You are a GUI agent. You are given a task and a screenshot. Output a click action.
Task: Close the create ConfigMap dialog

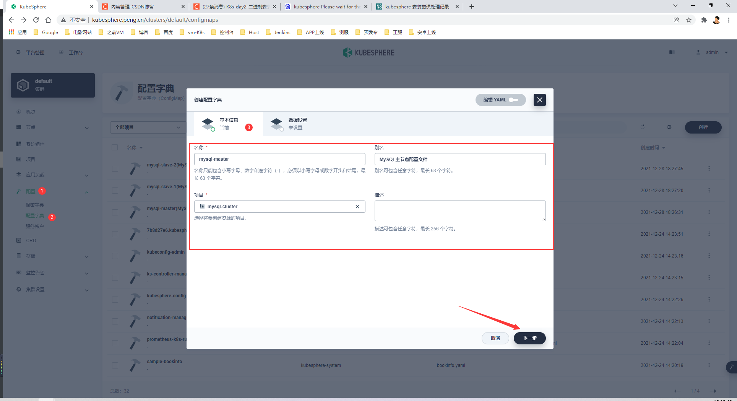pyautogui.click(x=539, y=100)
